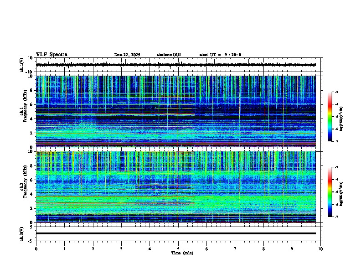This screenshot has height=279, width=361.
Task: Click the "6" kHz tick on ch.1 spectrogram axis
Action: (x=32, y=104)
